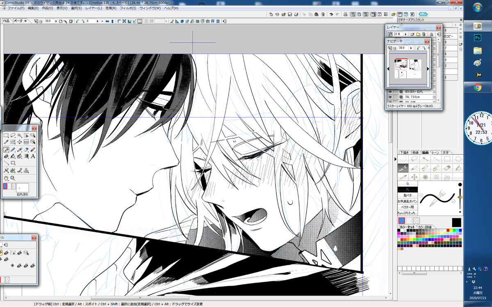Toggle right check circle on pen preview
492x307 pixels.
pos(453,201)
